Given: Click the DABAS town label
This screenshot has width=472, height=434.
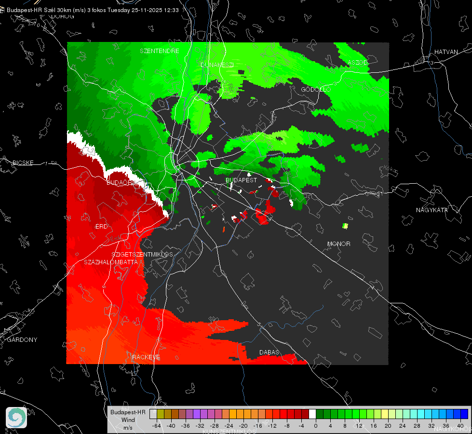Looking at the screenshot, I should coord(269,352).
